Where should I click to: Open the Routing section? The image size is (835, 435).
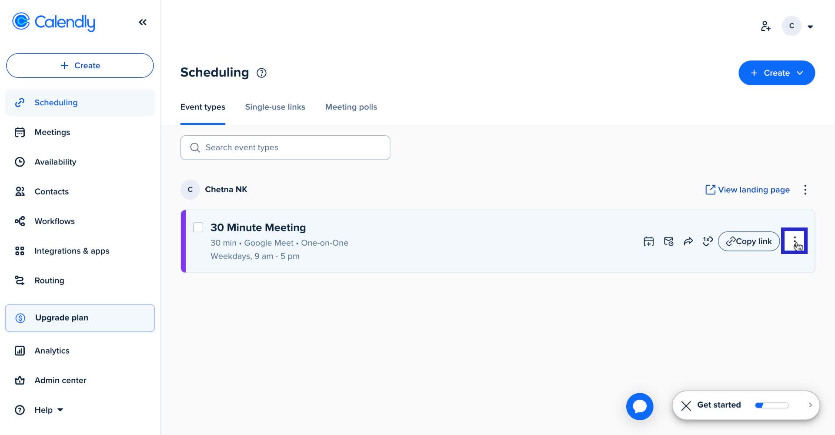click(x=49, y=280)
